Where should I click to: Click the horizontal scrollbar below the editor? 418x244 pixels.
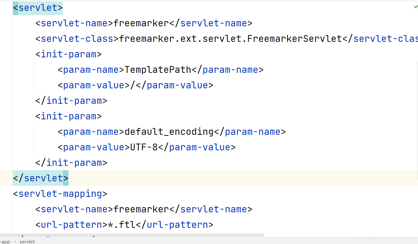(132, 235)
